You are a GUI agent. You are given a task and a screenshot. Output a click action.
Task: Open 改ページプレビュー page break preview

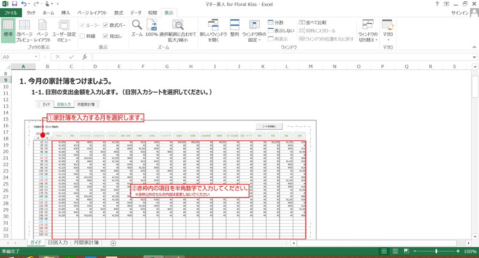(x=25, y=29)
